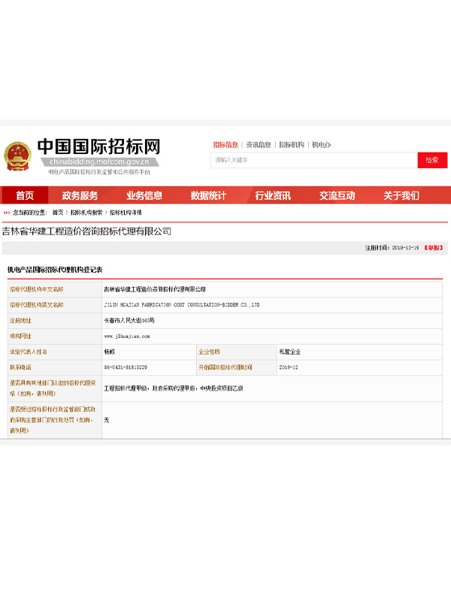Click the 企业性质 field label
Screen dimensions: 451x601
point(209,352)
